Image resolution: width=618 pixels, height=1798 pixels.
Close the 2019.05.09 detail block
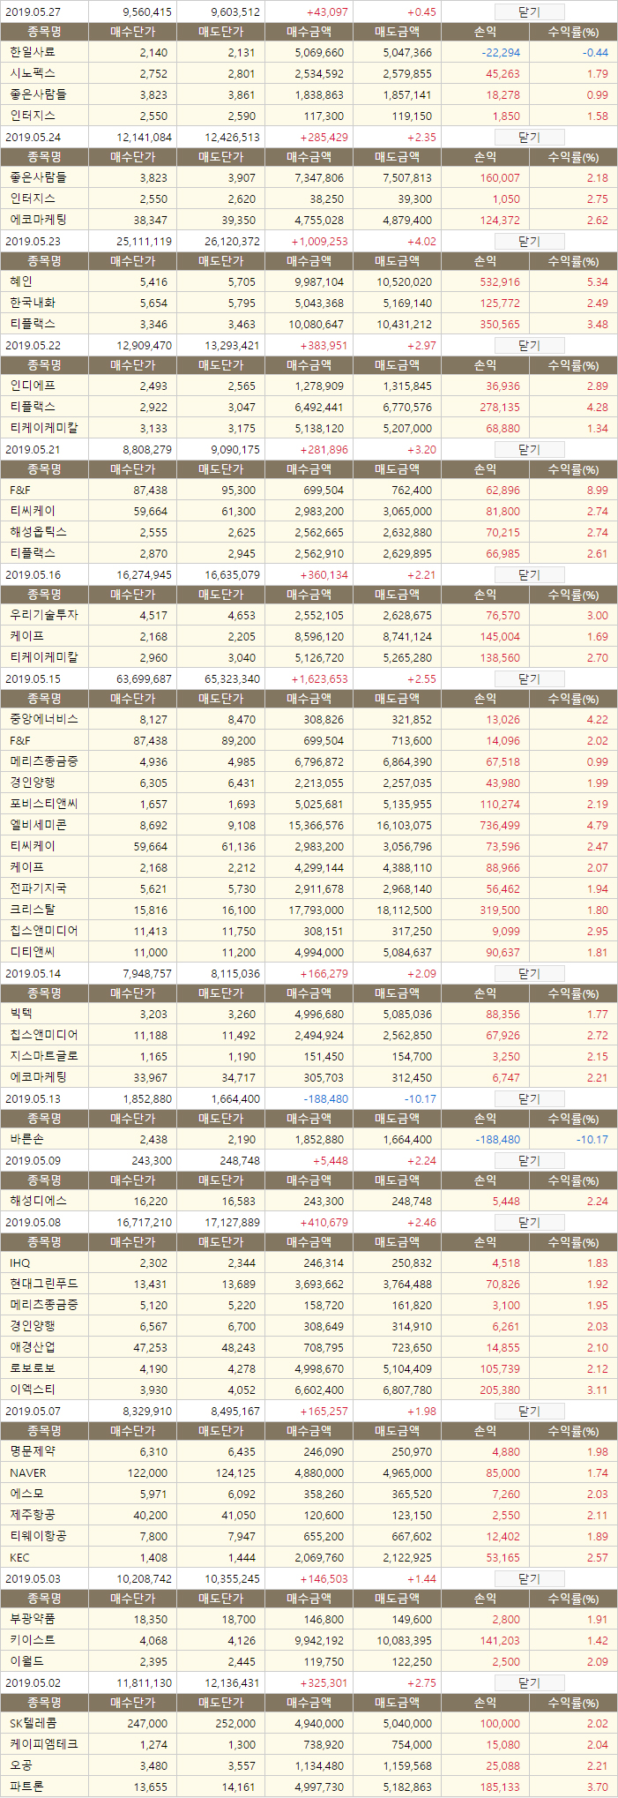[529, 1161]
